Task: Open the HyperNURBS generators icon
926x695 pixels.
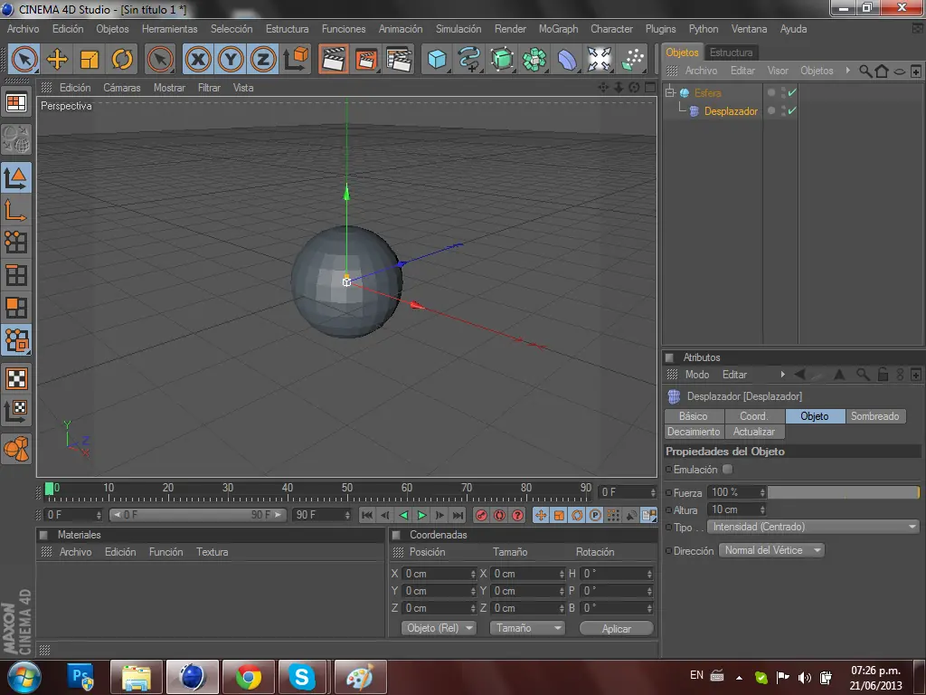Action: click(x=502, y=59)
